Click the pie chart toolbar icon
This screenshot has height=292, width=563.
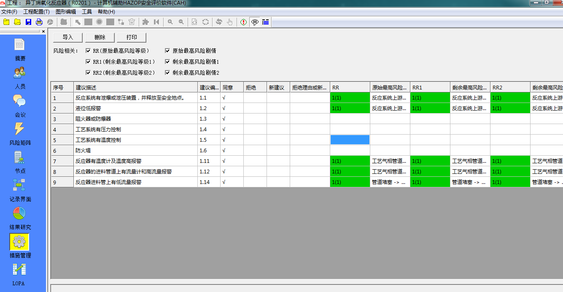click(50, 22)
